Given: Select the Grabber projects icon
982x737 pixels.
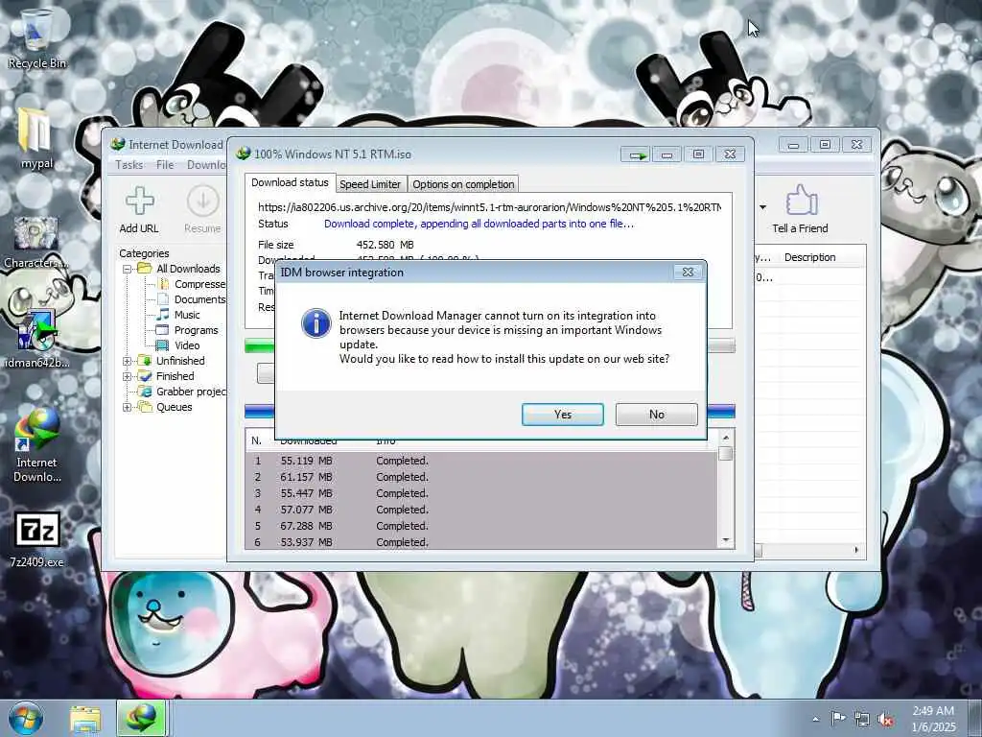Looking at the screenshot, I should tap(145, 392).
